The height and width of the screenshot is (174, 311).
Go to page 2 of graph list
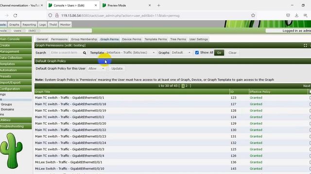[x=187, y=86]
